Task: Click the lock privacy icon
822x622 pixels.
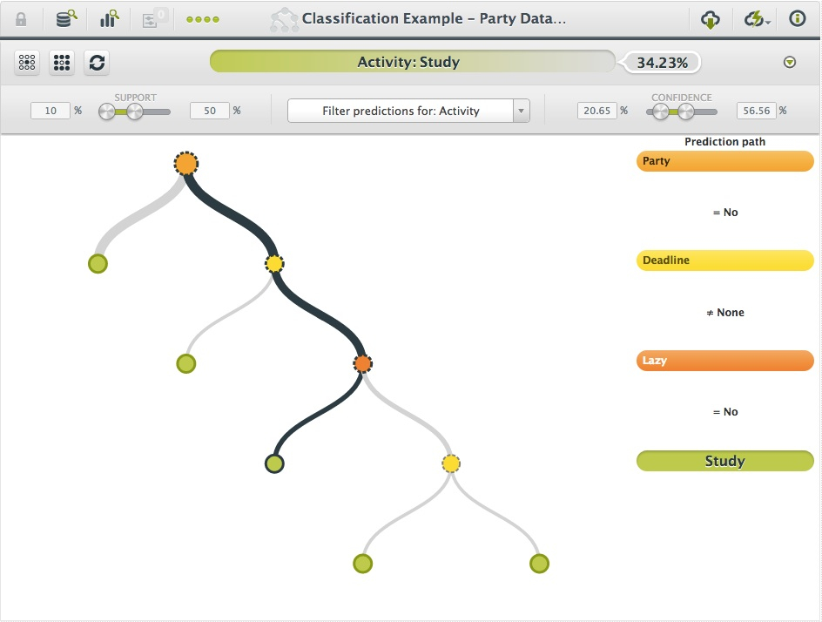Action: tap(21, 18)
